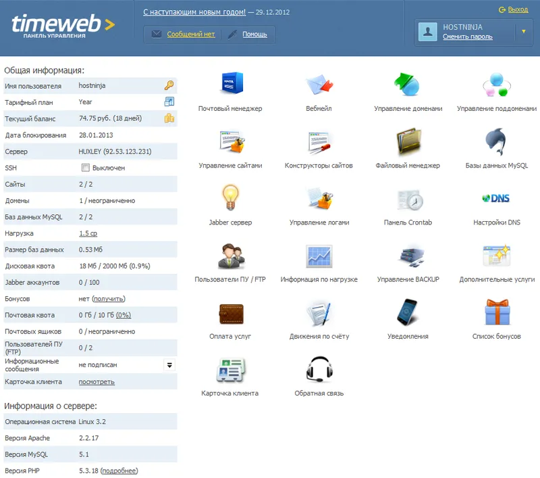This screenshot has height=478, width=540.
Task: Click the coins icon beside current balance
Action: point(169,118)
